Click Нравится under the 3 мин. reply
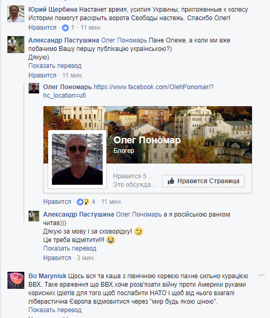This screenshot has height=318, width=270. [57, 258]
